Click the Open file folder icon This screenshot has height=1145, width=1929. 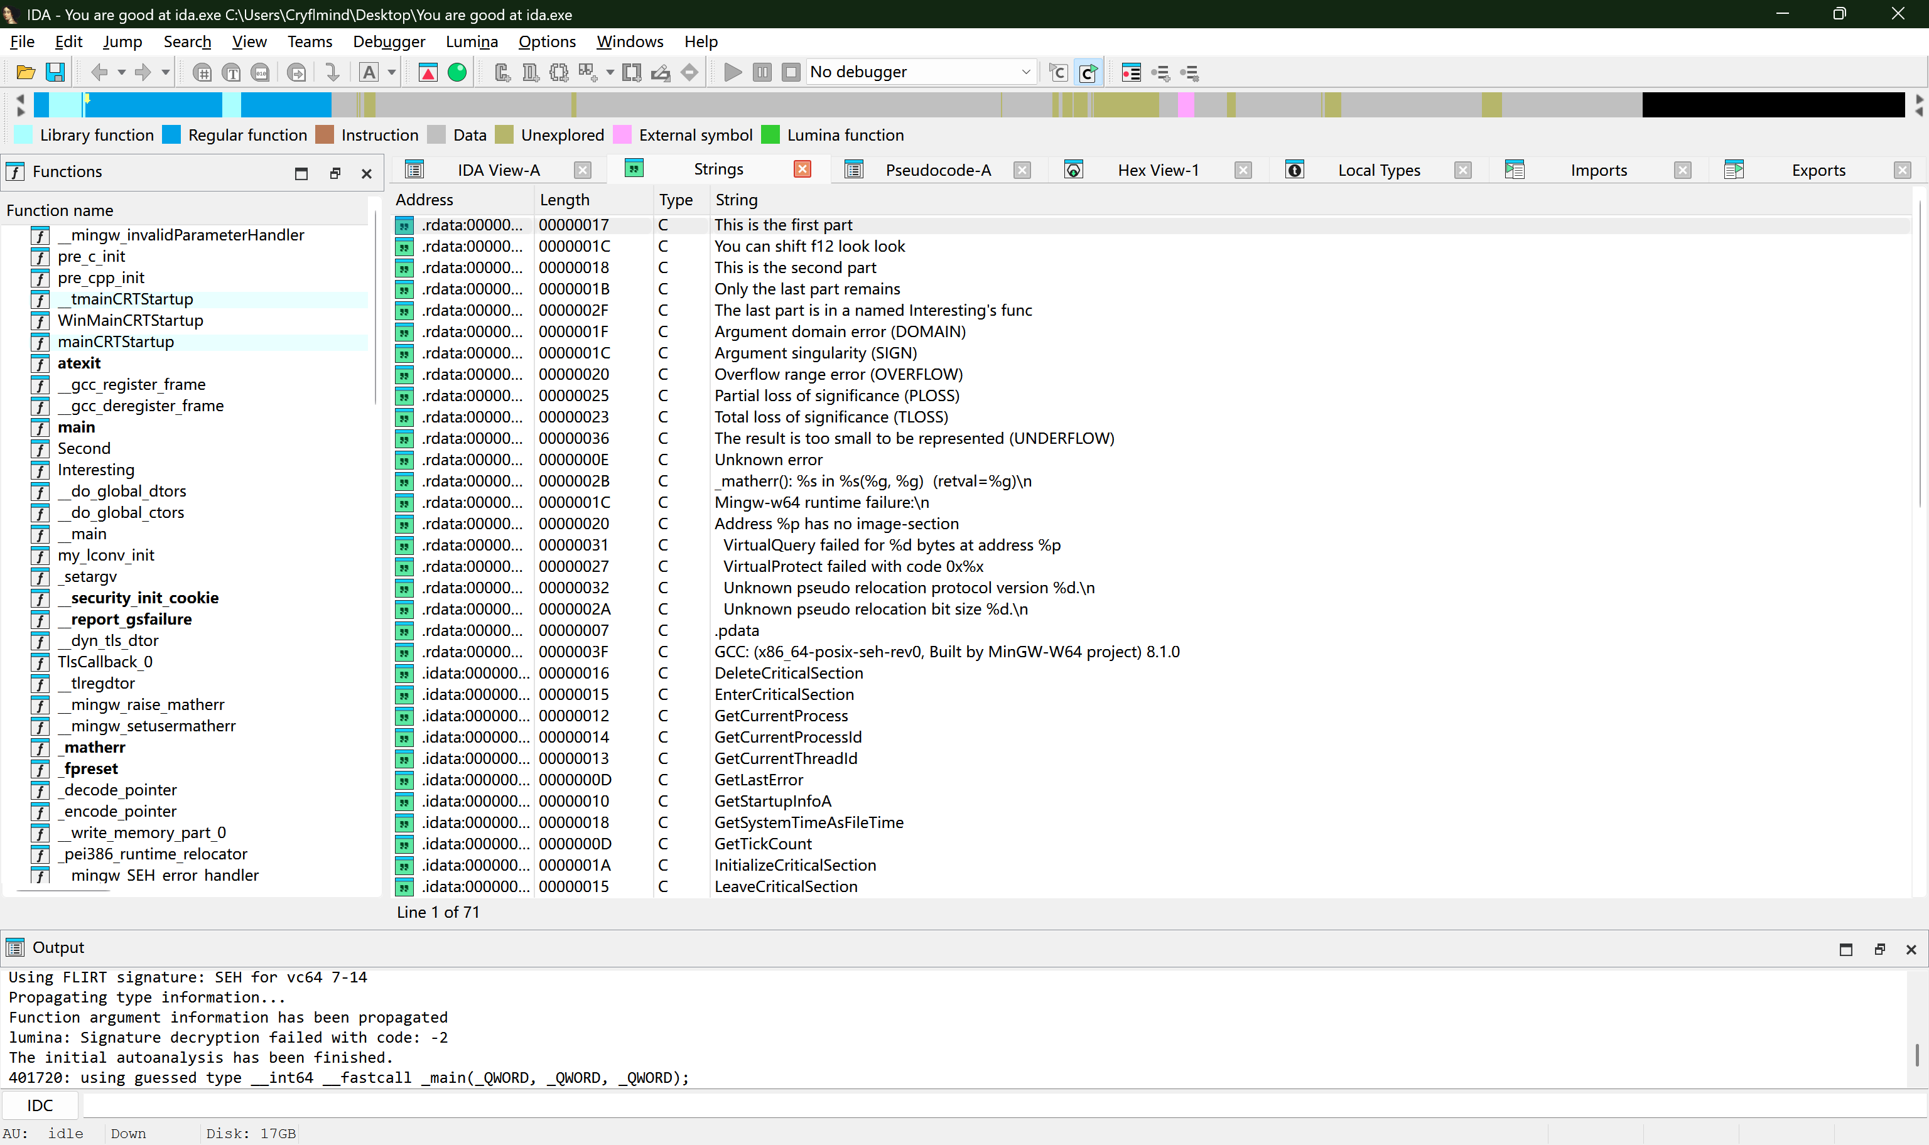(x=26, y=73)
